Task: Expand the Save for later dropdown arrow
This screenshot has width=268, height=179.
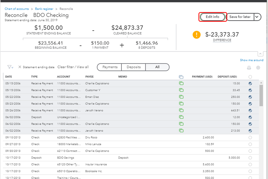Action: click(257, 17)
